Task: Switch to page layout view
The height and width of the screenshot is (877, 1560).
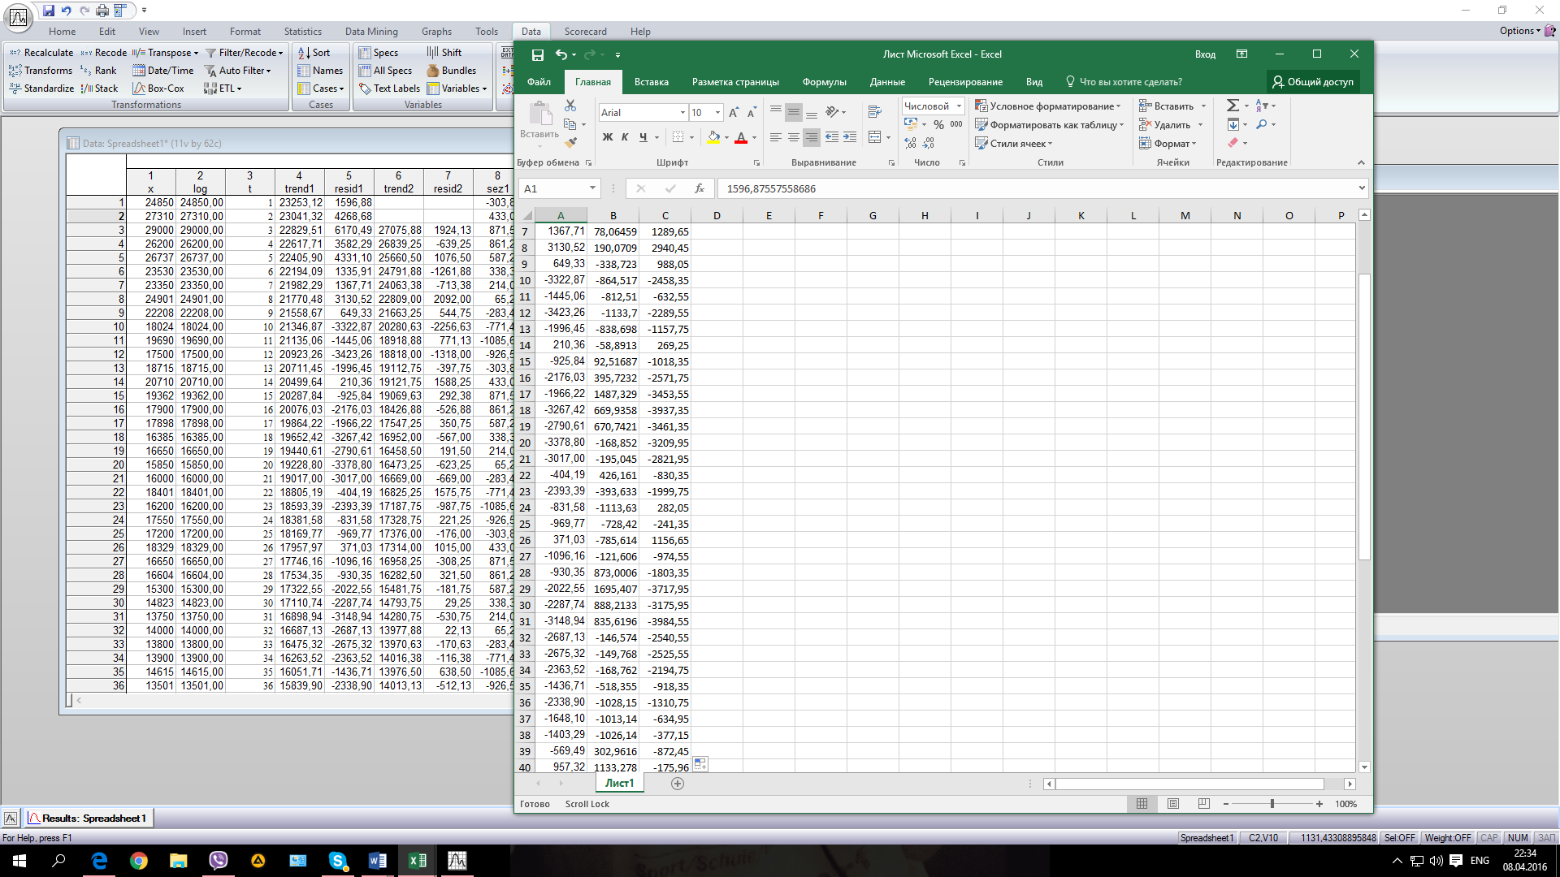Action: click(1172, 804)
